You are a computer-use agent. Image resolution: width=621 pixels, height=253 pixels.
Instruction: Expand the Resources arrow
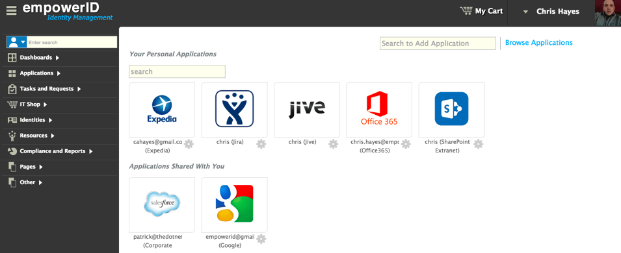[x=53, y=136]
